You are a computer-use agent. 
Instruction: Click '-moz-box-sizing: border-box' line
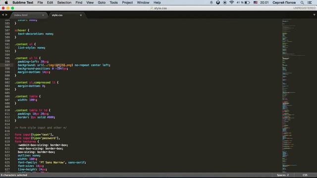click(41, 148)
